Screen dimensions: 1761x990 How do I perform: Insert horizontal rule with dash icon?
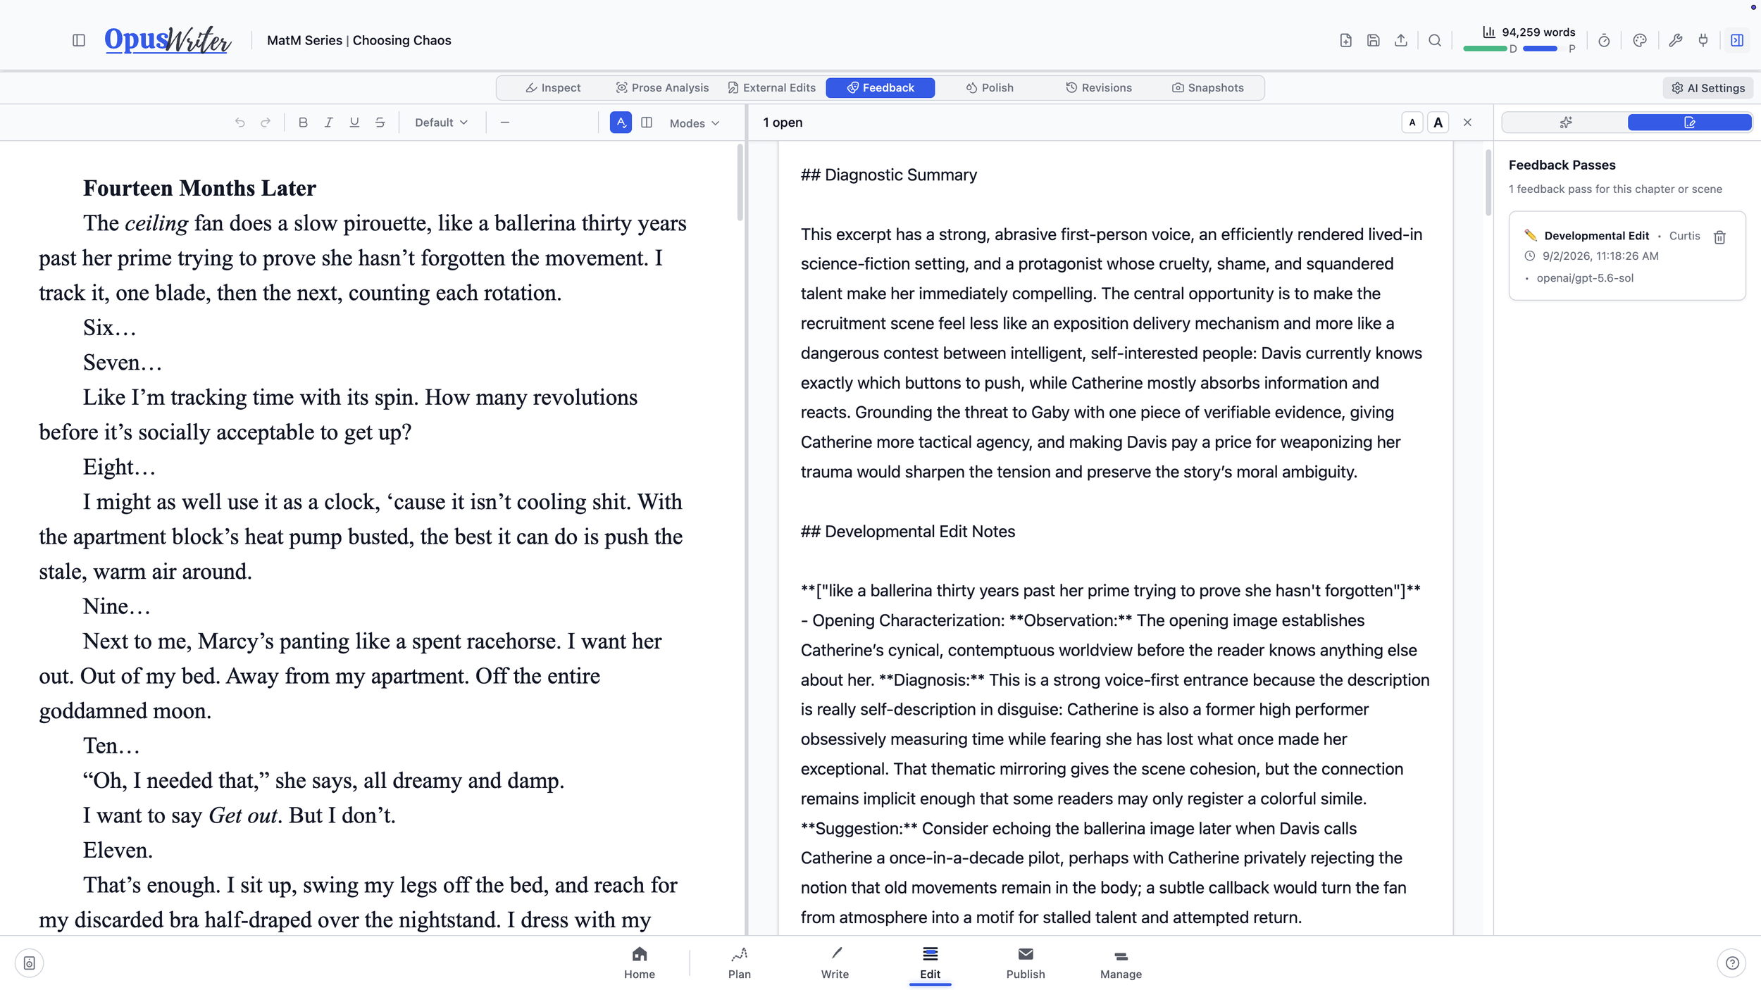point(504,123)
